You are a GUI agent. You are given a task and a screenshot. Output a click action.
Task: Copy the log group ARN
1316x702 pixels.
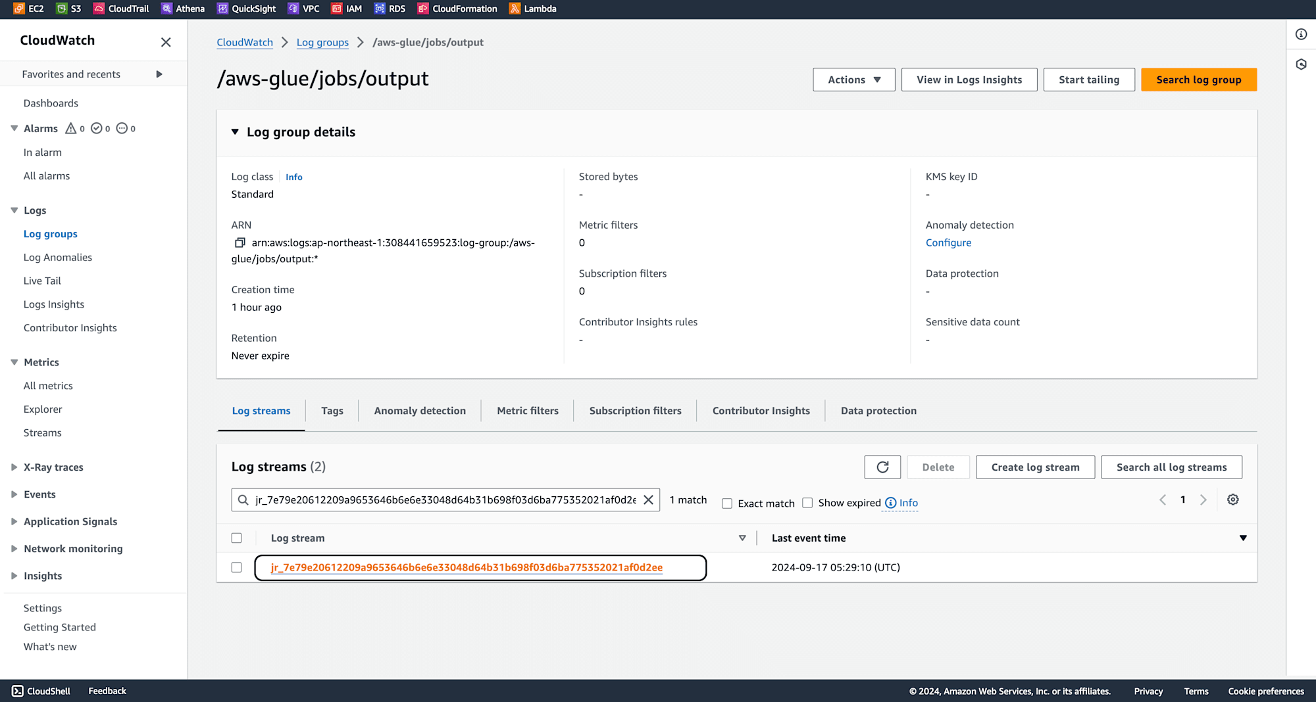[240, 243]
